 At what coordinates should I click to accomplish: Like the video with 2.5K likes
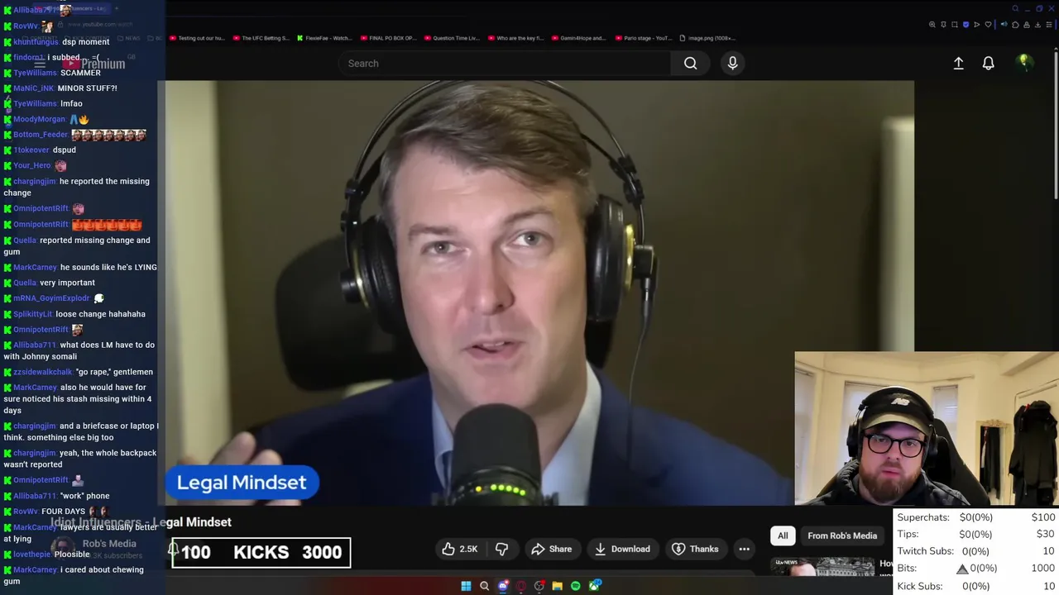[459, 549]
